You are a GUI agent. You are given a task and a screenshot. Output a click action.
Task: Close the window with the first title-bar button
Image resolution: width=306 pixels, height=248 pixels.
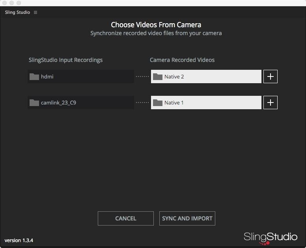(x=4, y=3)
